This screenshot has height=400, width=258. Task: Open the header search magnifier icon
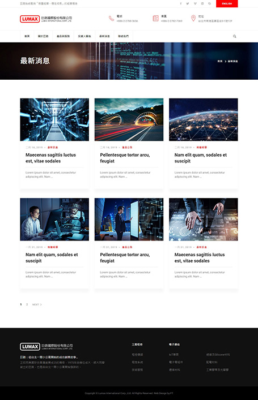click(x=235, y=36)
